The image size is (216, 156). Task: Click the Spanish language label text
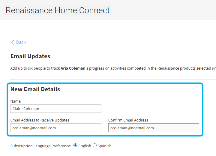click(104, 146)
